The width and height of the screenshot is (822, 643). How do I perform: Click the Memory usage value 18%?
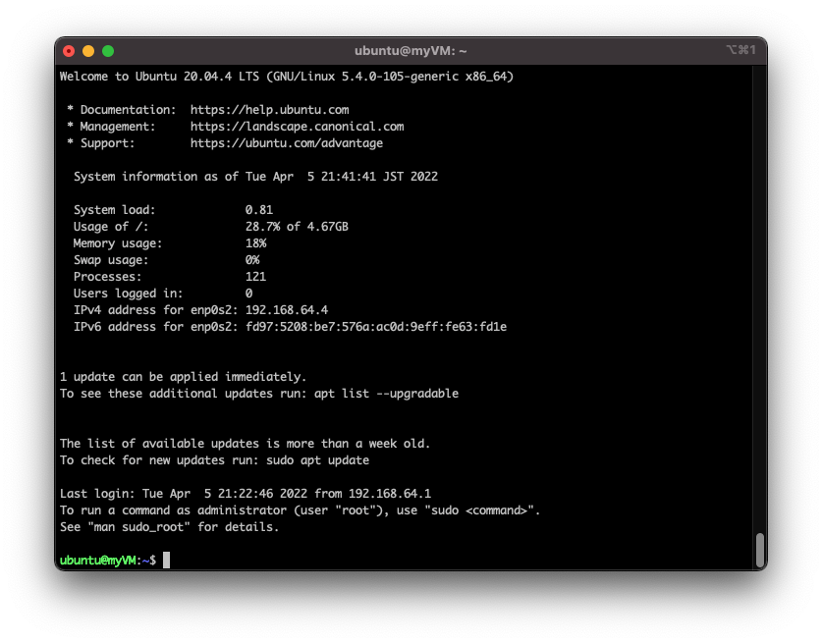[x=255, y=243]
